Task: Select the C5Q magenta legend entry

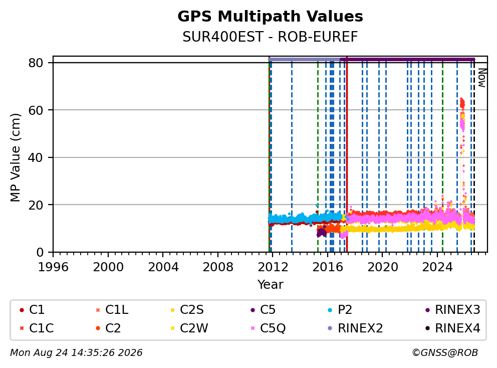Action: [268, 328]
